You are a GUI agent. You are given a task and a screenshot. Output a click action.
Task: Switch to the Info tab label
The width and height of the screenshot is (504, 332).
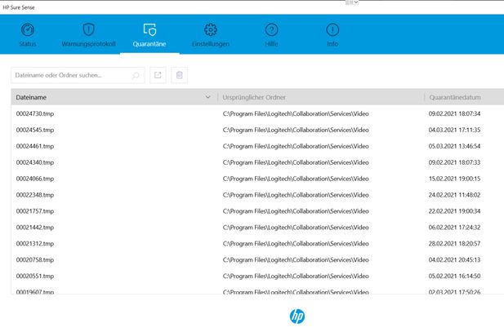pyautogui.click(x=332, y=44)
